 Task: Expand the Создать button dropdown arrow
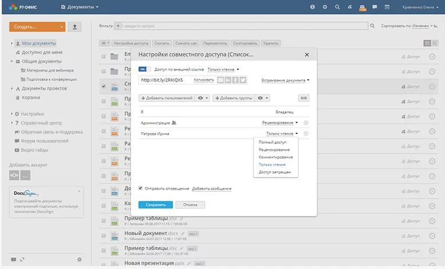click(61, 27)
